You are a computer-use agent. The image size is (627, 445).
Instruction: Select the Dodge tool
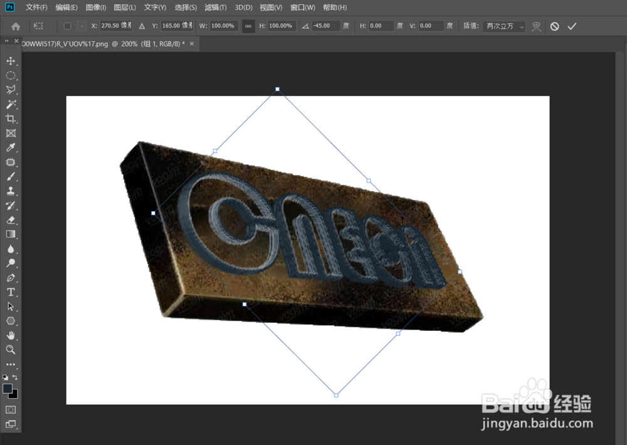point(11,263)
